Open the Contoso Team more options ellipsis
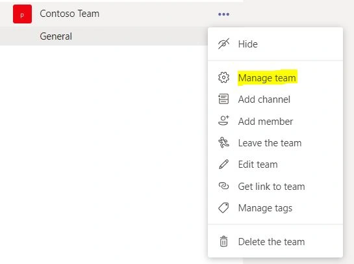The image size is (354, 264). pyautogui.click(x=223, y=14)
